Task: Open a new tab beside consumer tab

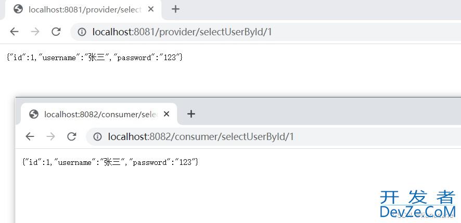Action: point(191,114)
